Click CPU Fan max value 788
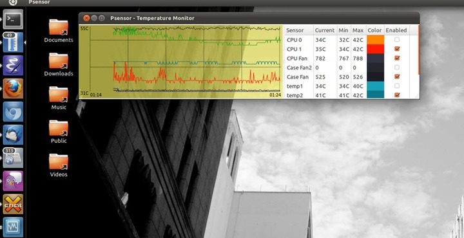 tap(358, 59)
